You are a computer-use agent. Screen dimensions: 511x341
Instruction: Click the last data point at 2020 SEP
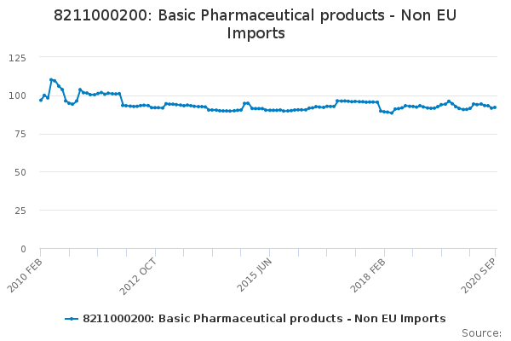495,107
